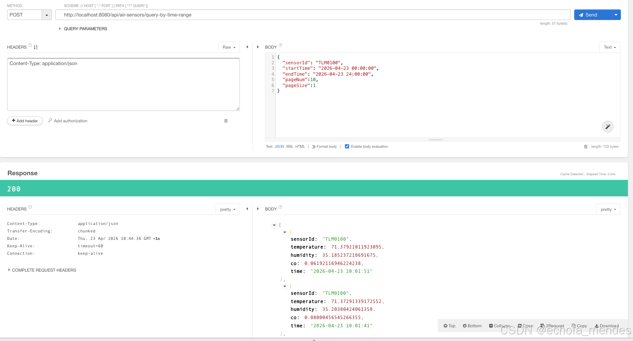Expand the QUERY PARAMETERS section
Image resolution: width=633 pixels, height=341 pixels.
(x=83, y=29)
